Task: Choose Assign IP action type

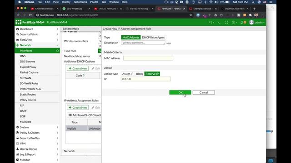Action: [x=128, y=74]
